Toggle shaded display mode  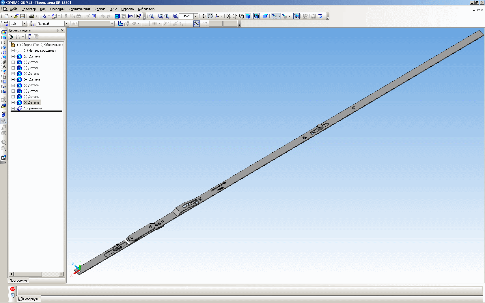pos(248,16)
